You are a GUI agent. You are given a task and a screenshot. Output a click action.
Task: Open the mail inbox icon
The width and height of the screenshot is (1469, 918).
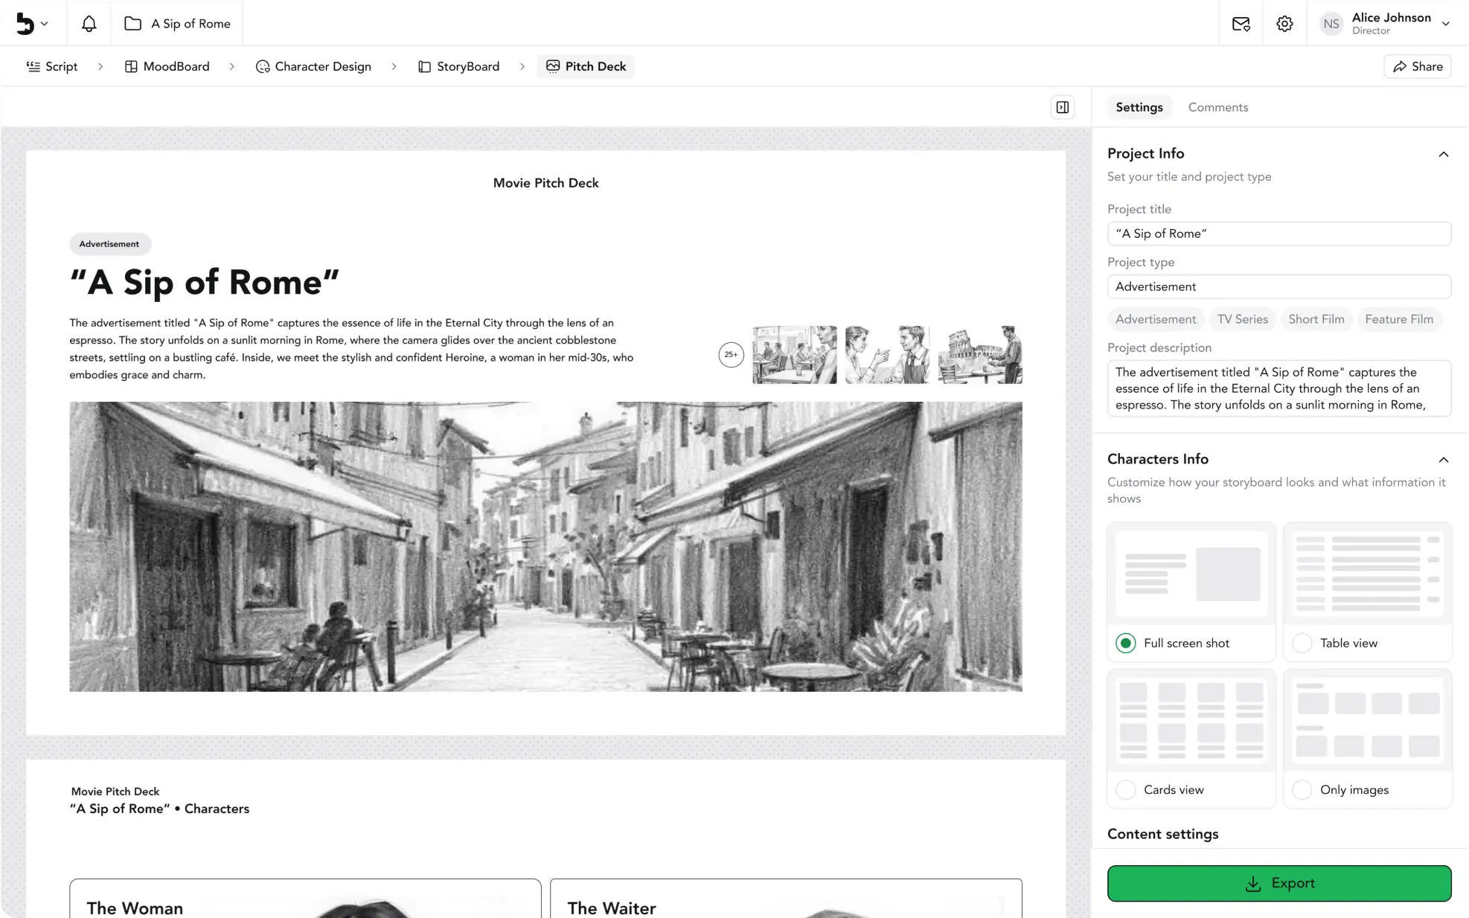click(1241, 24)
